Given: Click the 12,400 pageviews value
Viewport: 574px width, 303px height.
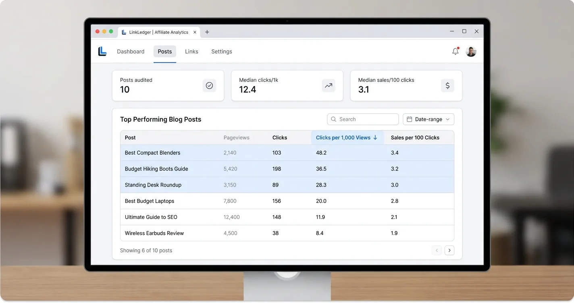Looking at the screenshot, I should (x=232, y=217).
